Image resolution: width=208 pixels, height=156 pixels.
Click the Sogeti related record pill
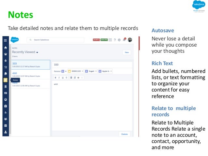click(x=91, y=71)
